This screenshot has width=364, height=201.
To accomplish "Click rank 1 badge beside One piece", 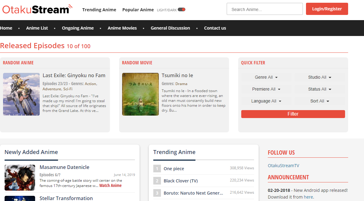I will [157, 169].
